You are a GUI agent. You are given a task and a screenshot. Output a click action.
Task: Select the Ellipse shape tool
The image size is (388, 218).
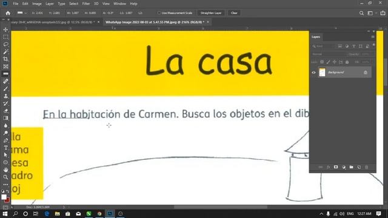point(5,162)
